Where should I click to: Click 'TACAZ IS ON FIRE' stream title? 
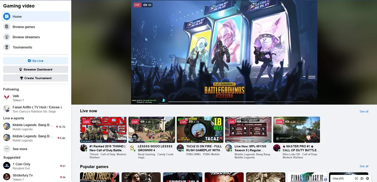point(204,148)
